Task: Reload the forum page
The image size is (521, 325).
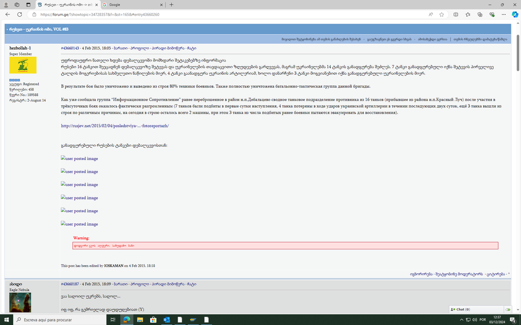Action: (x=20, y=14)
